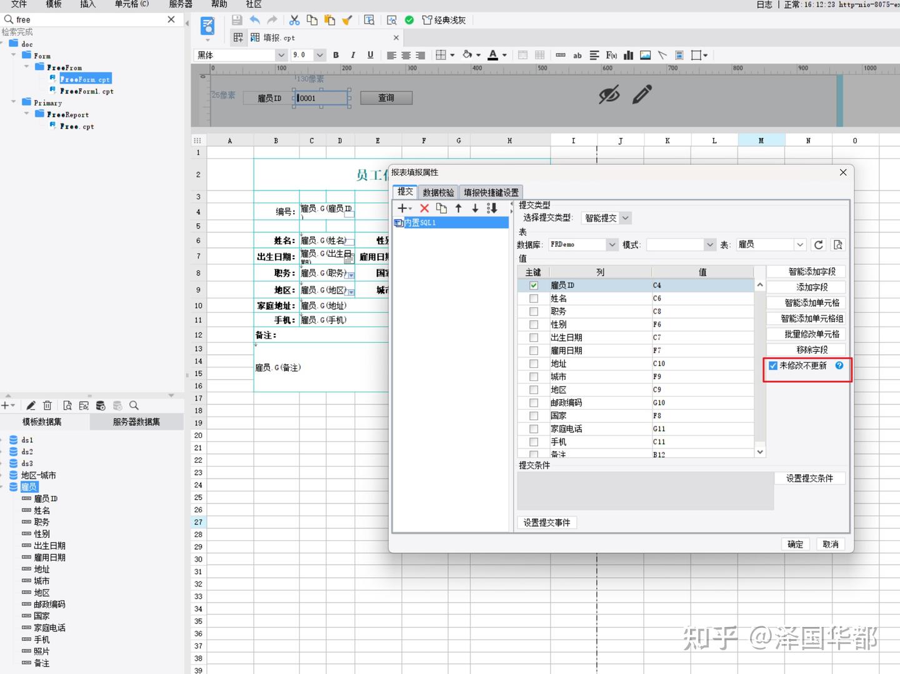
Task: Click the copy icon above 内置SQL1
Action: [441, 208]
